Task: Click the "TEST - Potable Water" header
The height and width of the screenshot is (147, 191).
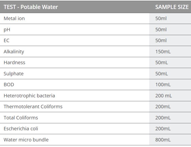Action: (31, 7)
